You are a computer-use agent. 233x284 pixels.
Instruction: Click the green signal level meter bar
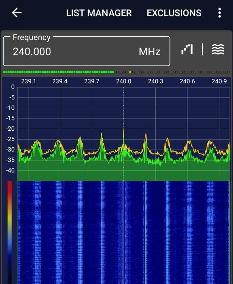point(59,72)
